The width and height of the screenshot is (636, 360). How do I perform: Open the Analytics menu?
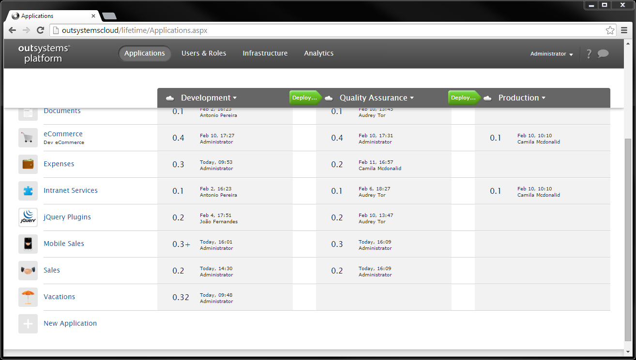click(318, 53)
